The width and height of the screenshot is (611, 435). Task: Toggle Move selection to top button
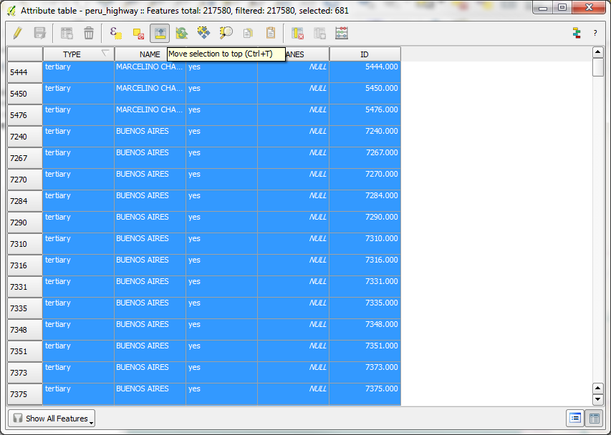coord(160,33)
